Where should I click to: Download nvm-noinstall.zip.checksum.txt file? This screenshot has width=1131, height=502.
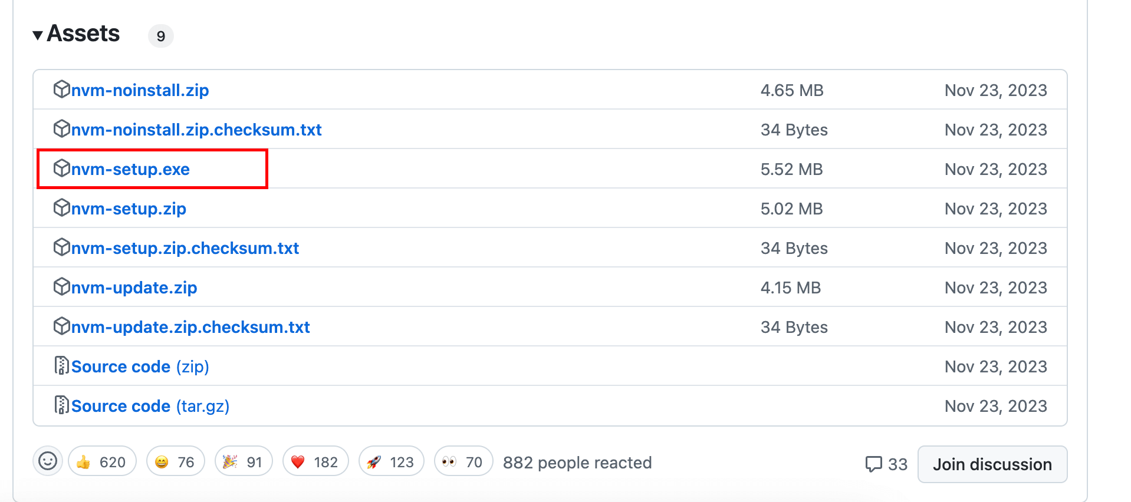(196, 130)
